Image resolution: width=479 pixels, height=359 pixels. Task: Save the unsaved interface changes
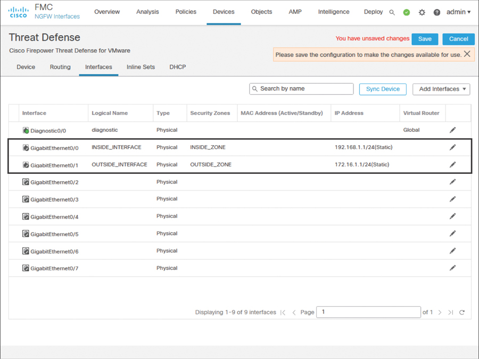click(x=425, y=39)
